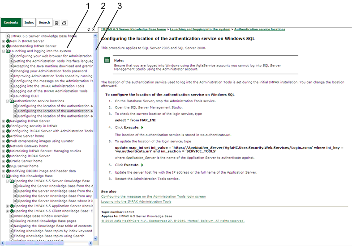Expand Oracle Server home node

click(4, 161)
